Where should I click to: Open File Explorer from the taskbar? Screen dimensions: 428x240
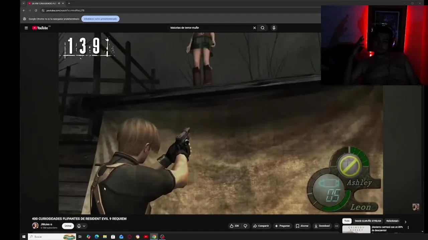[105, 237]
